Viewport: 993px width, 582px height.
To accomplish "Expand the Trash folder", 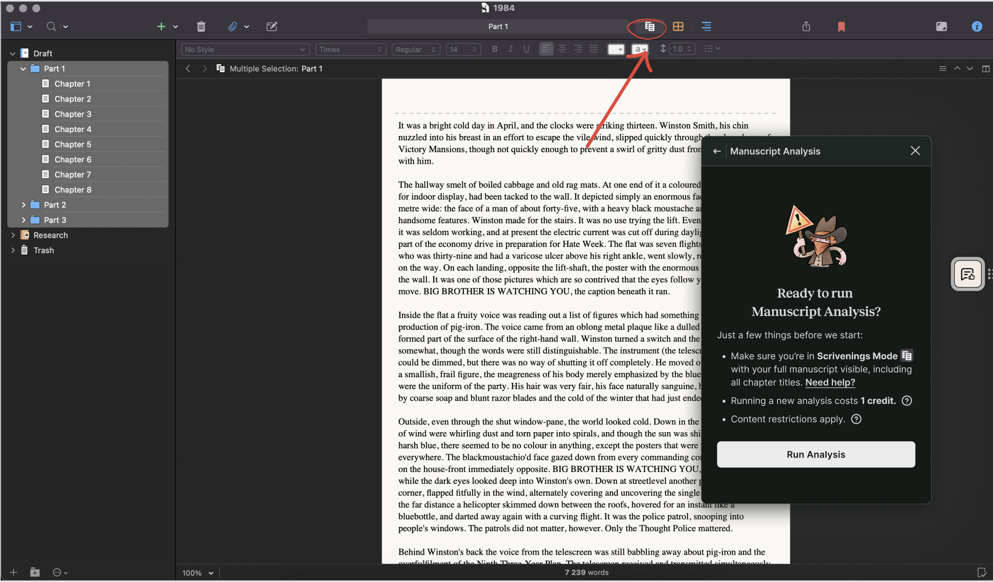I will coord(12,250).
